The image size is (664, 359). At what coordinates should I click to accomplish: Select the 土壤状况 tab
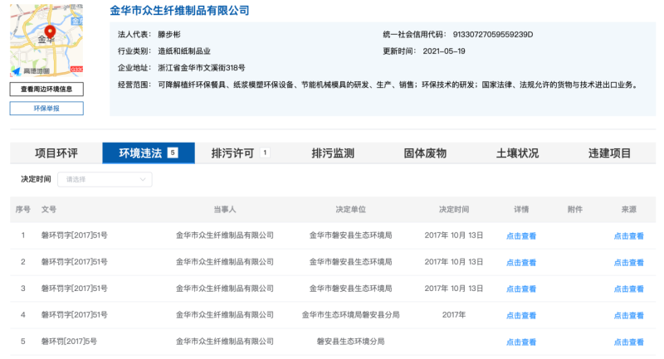(x=517, y=153)
